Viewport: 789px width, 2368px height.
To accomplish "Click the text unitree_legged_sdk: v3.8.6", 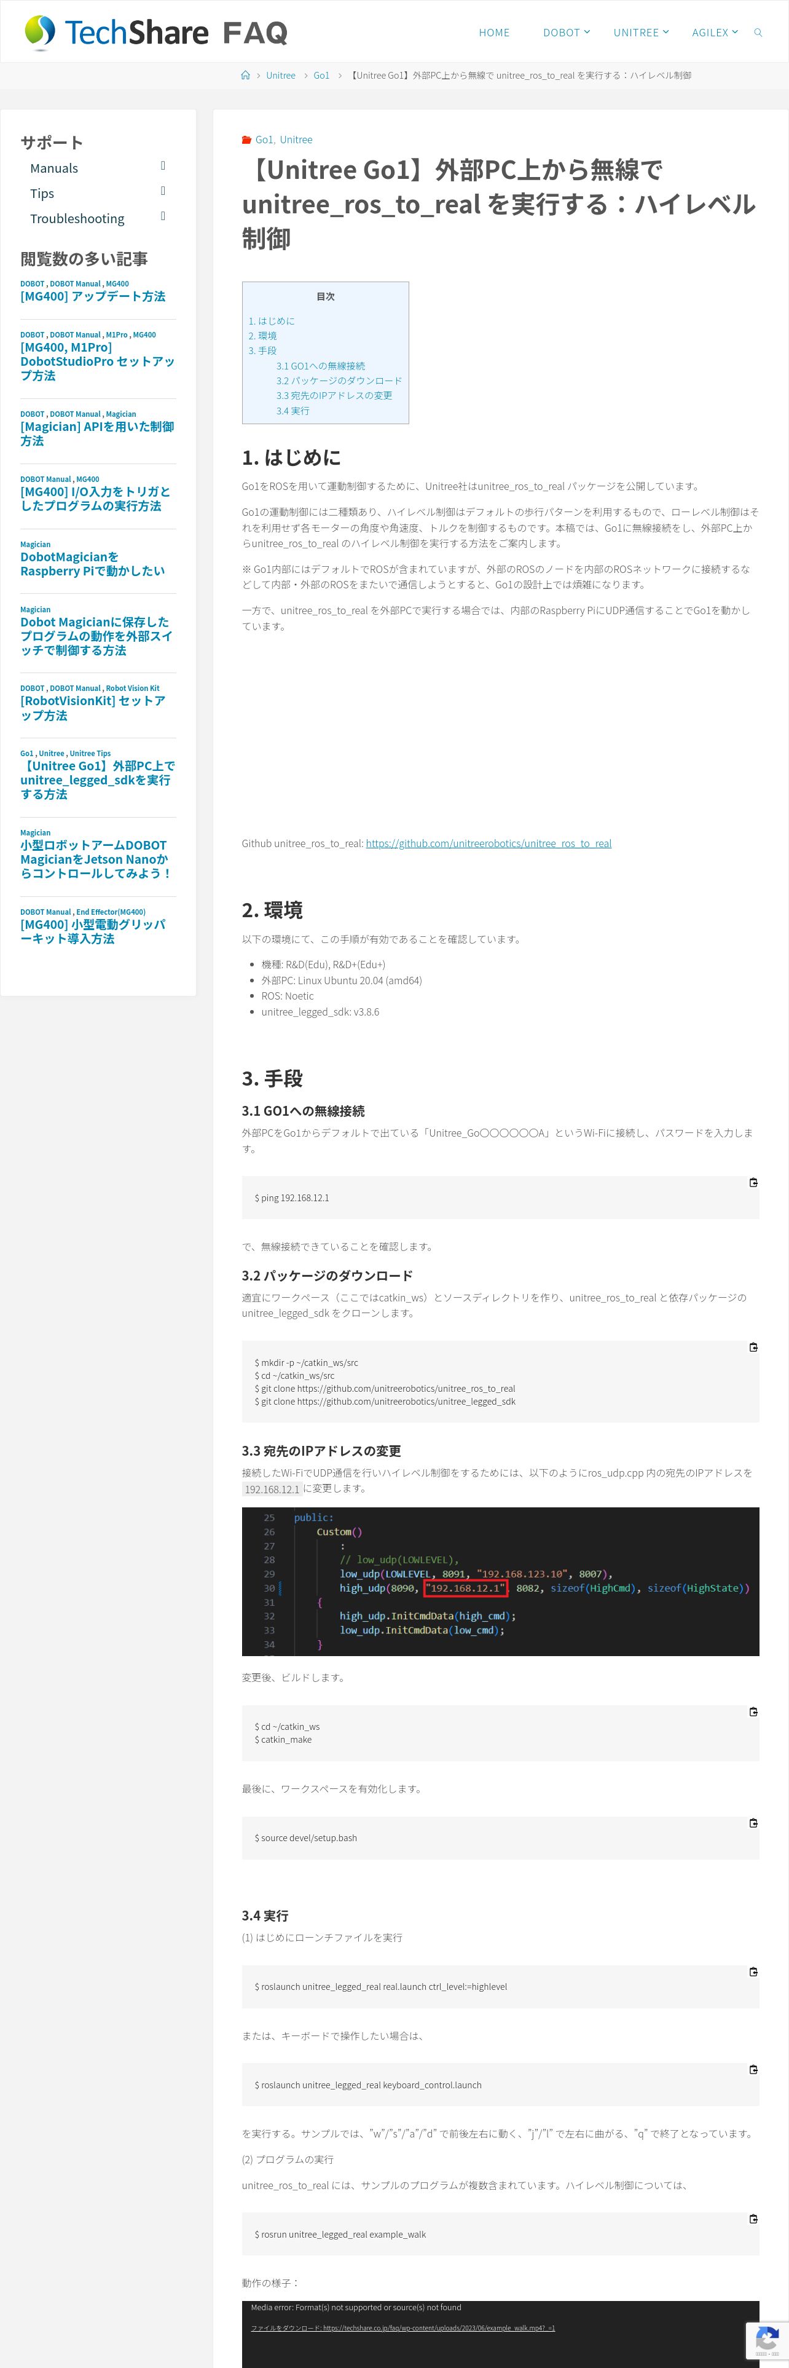I will [320, 1011].
